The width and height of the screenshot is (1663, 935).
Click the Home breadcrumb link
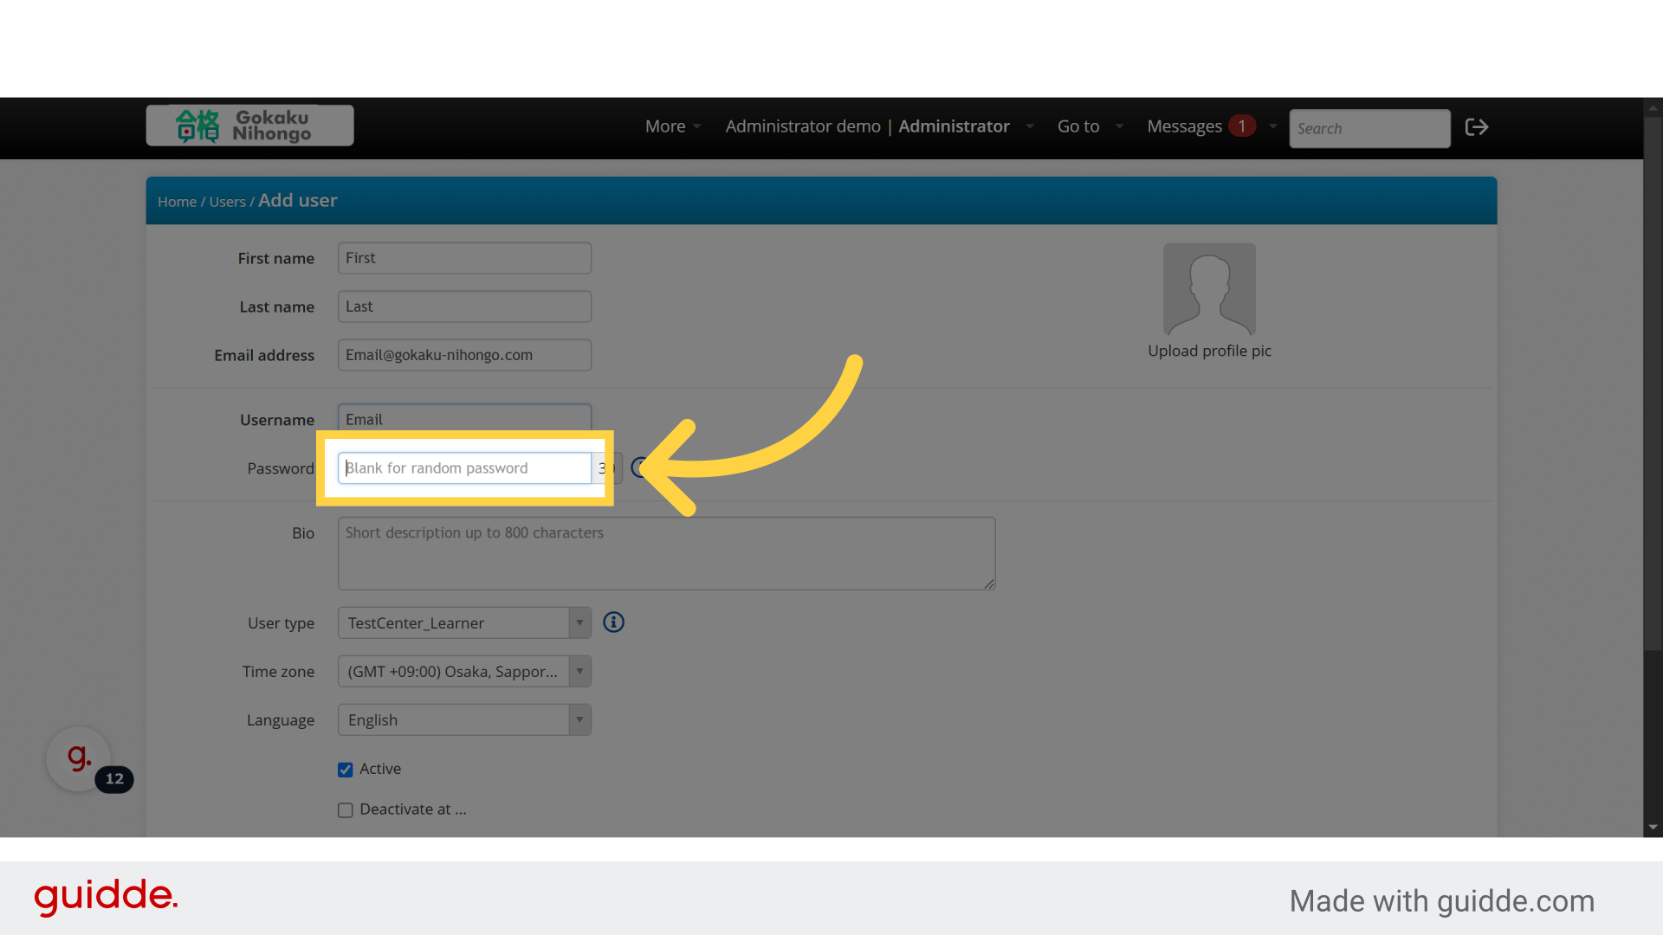(177, 202)
